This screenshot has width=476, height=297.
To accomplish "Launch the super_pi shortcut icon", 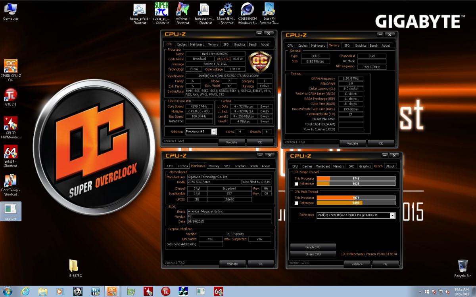I will (x=161, y=14).
